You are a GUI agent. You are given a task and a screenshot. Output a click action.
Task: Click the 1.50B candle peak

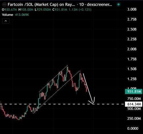[67, 68]
